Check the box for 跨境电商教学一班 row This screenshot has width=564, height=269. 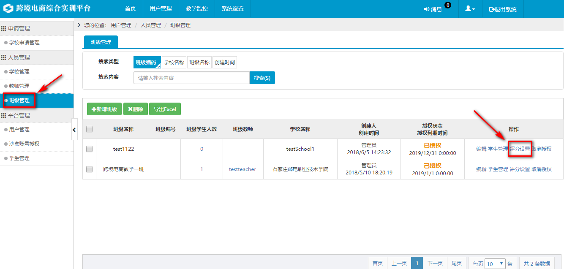click(x=89, y=169)
